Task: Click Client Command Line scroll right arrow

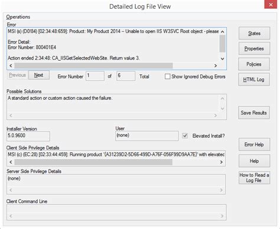Action: point(222,216)
